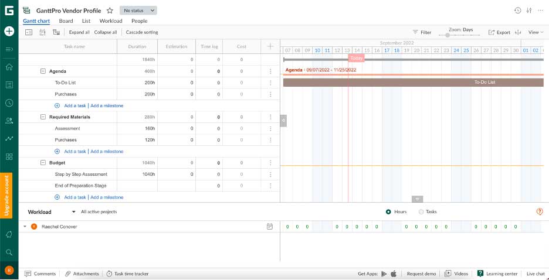Click the icon right of Export
The image size is (549, 280).
point(518,32)
